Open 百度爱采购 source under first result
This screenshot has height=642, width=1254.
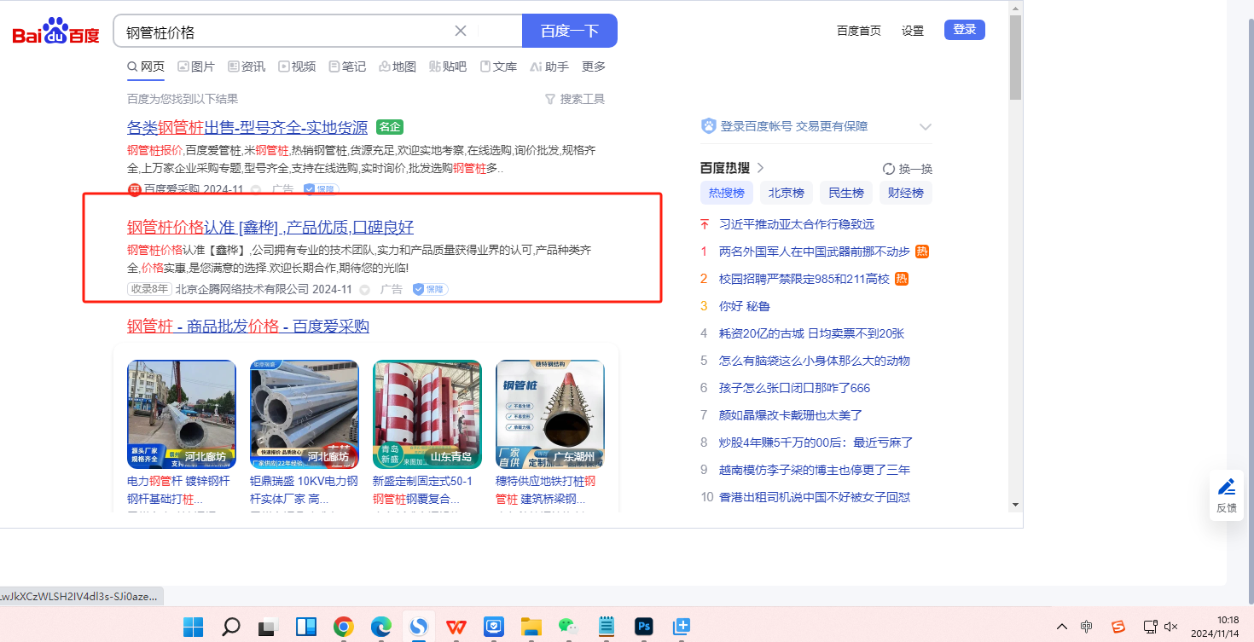(x=170, y=189)
